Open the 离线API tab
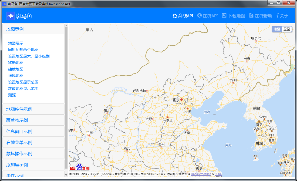Screen dimensions: 297x181 point(183,16)
